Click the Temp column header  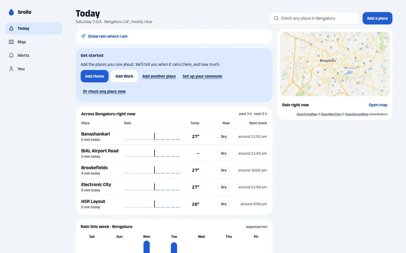tap(195, 123)
